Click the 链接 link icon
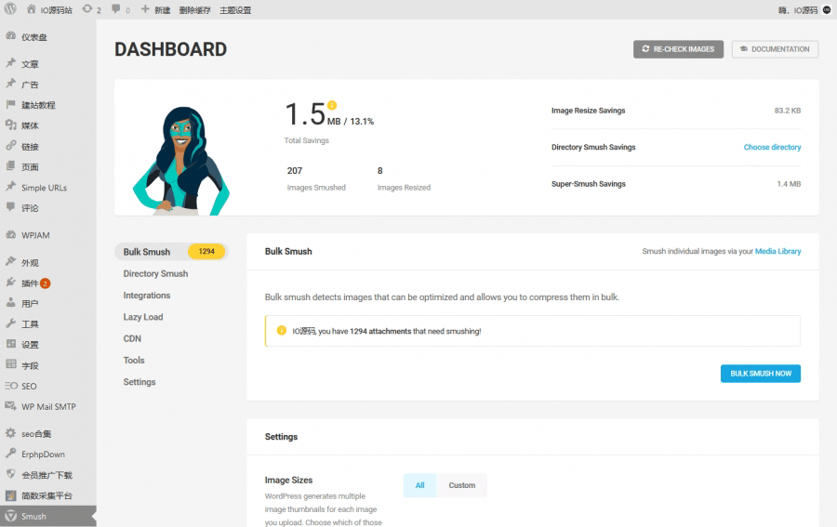 [10, 146]
